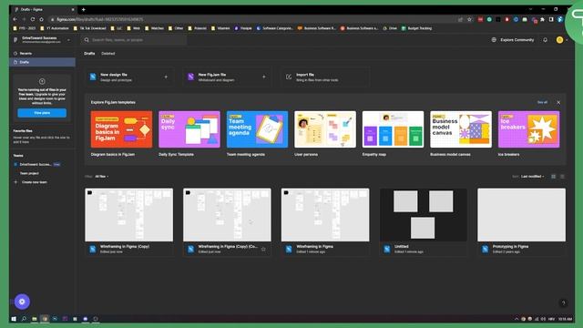Click the blue New design file icon
Image resolution: width=583 pixels, height=328 pixels.
point(93,77)
